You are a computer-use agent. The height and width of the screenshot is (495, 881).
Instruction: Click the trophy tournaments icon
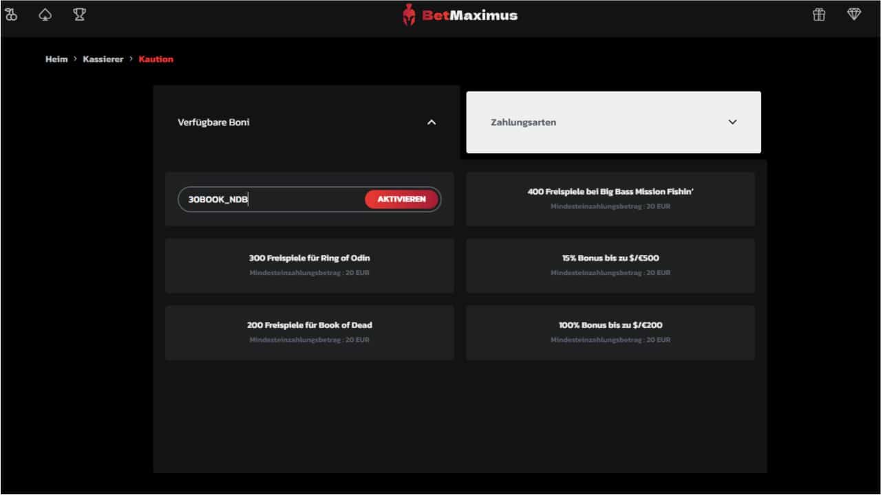pos(80,14)
